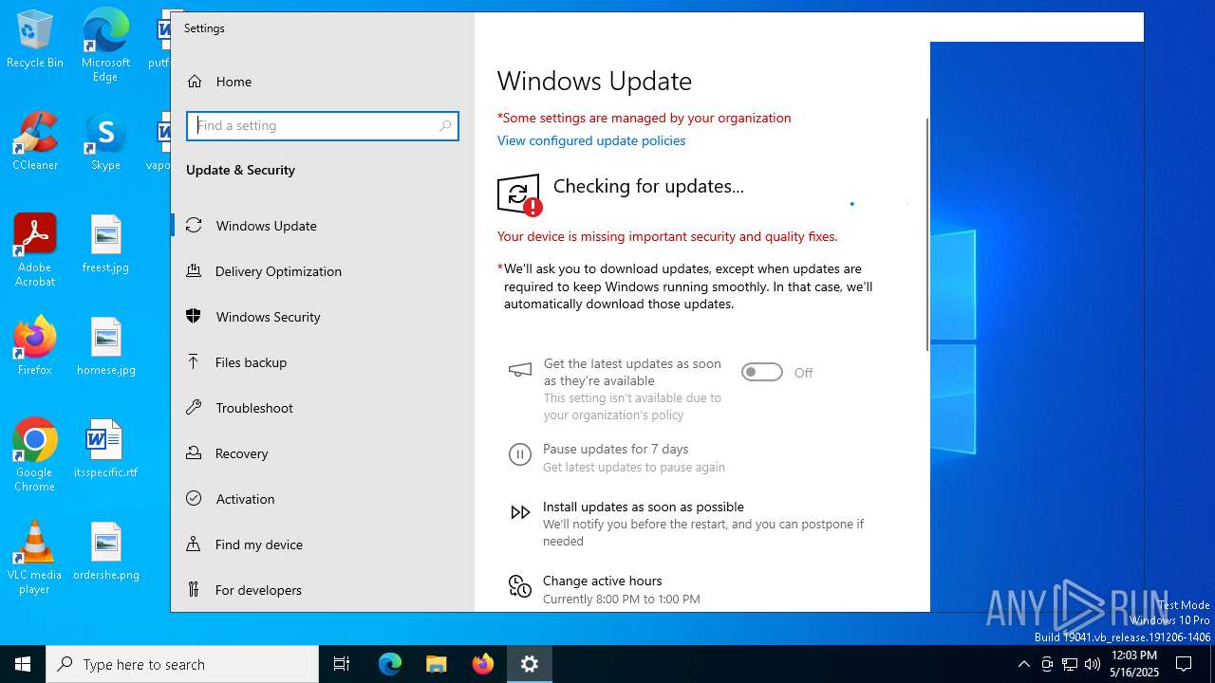This screenshot has height=683, width=1215.
Task: Open For developers page
Action: (323, 590)
